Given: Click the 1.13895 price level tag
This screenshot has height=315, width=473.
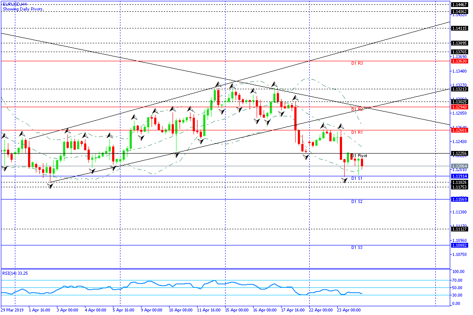Looking at the screenshot, I should [x=459, y=43].
